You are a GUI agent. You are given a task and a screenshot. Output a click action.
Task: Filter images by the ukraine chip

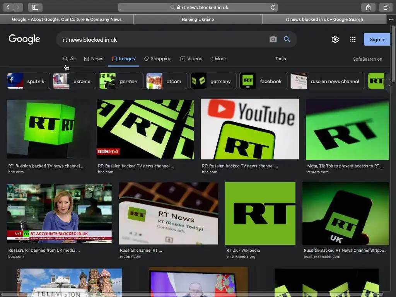[75, 81]
